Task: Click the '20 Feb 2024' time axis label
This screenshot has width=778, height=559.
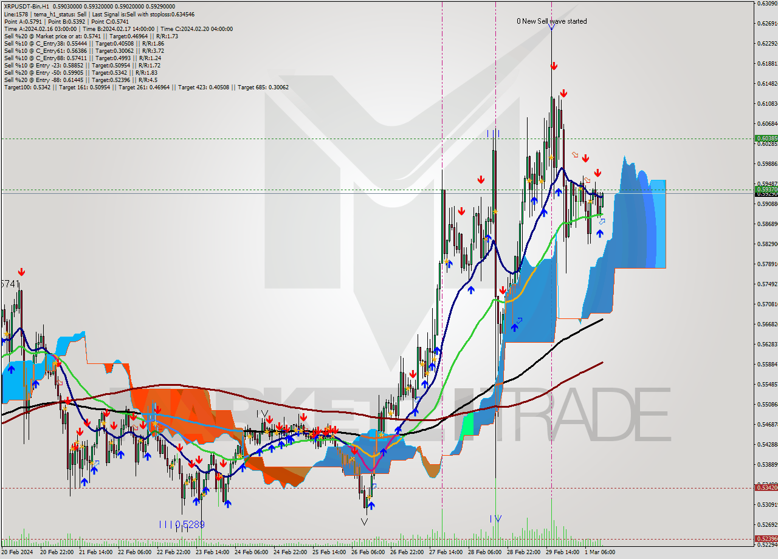Action: click(x=18, y=552)
